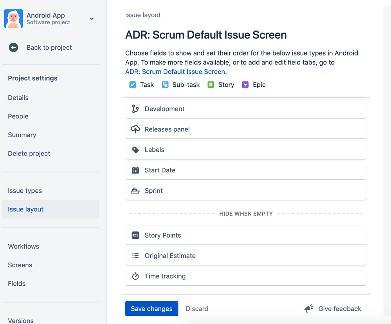The width and height of the screenshot is (391, 324).
Task: Select the Original Estimate field row
Action: point(246,256)
